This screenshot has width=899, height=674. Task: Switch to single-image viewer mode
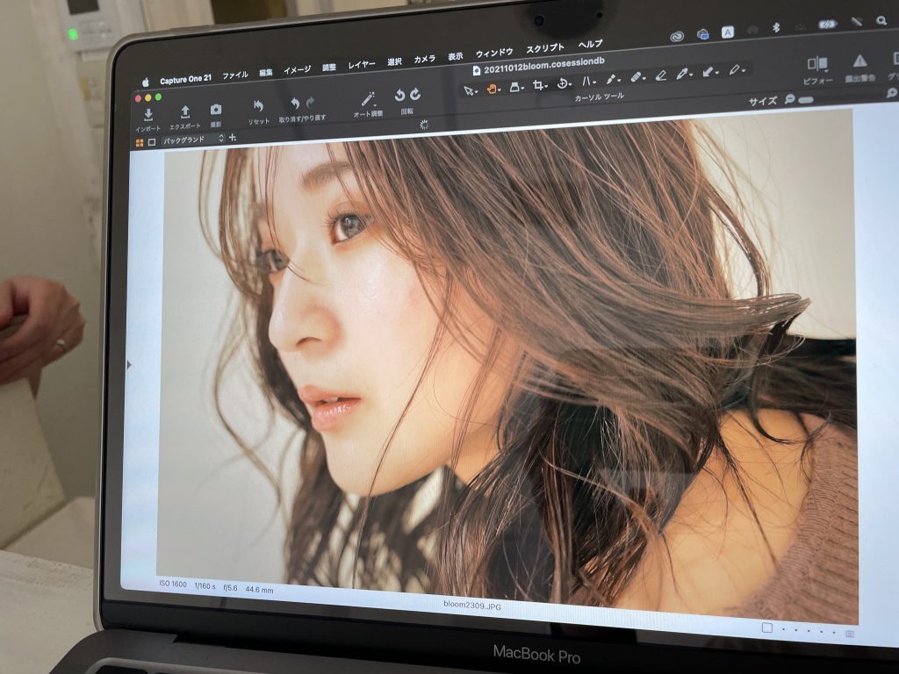click(151, 141)
